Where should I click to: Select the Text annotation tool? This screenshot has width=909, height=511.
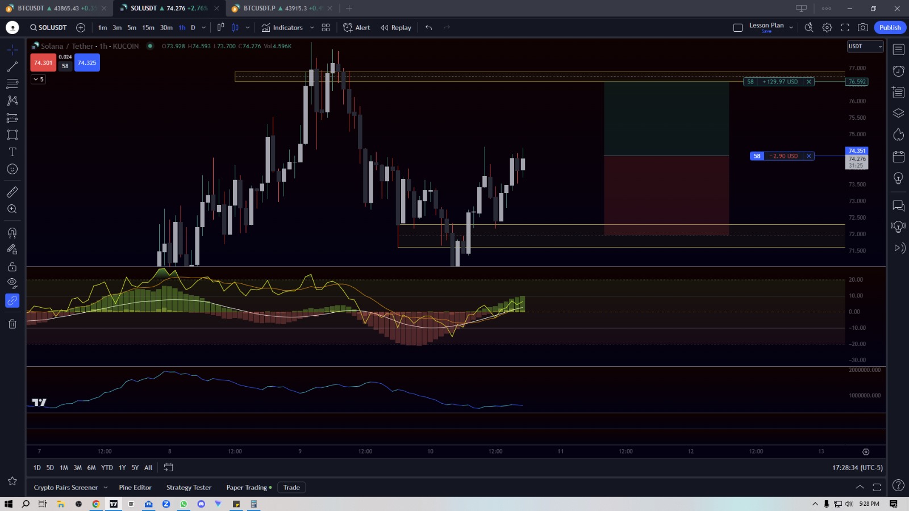(12, 152)
